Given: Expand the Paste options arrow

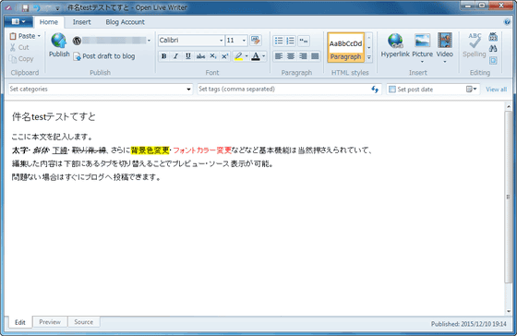Looking at the screenshot, I should [39, 36].
